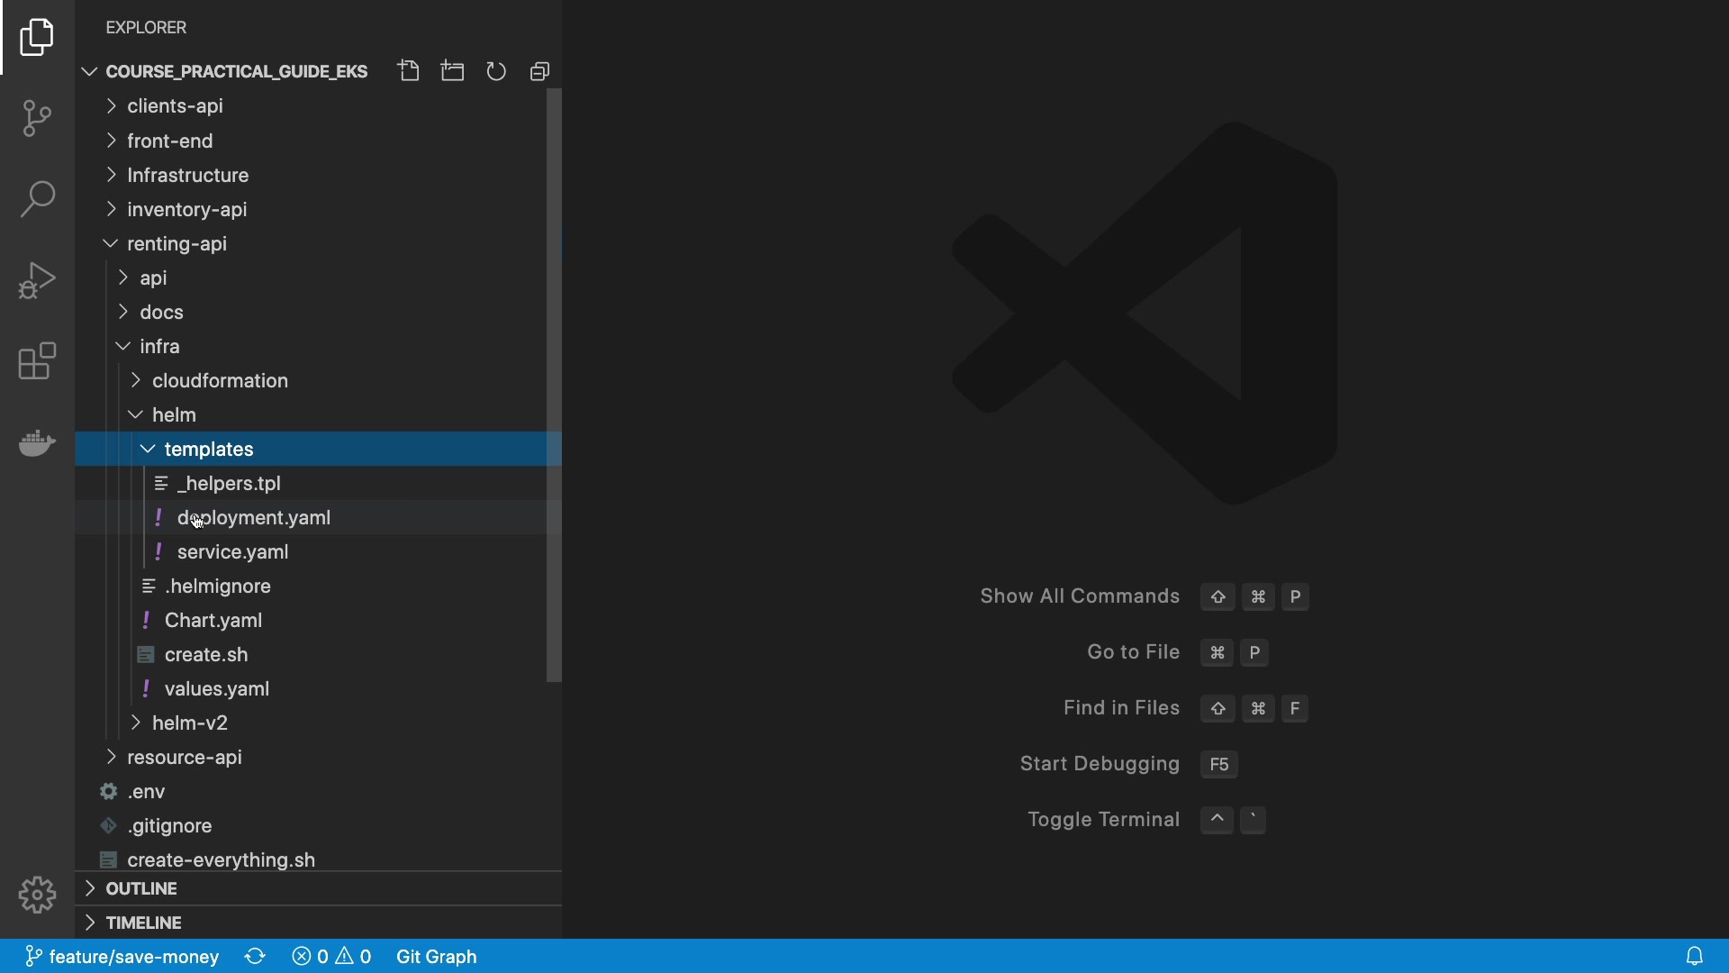Viewport: 1729px width, 973px height.
Task: Expand the clients-api folder
Action: coord(175,106)
